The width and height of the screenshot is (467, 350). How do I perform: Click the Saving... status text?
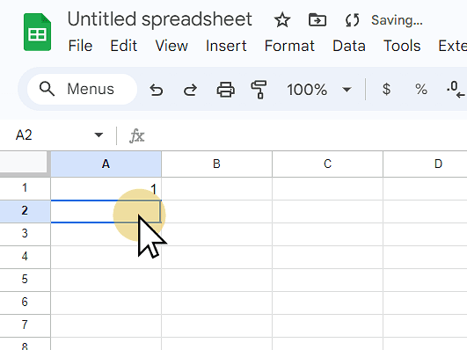click(397, 20)
